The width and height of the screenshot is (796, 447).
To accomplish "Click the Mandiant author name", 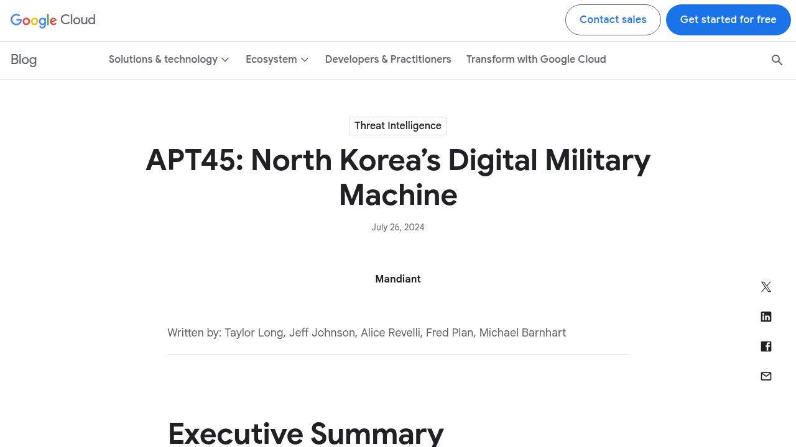I will (x=398, y=279).
